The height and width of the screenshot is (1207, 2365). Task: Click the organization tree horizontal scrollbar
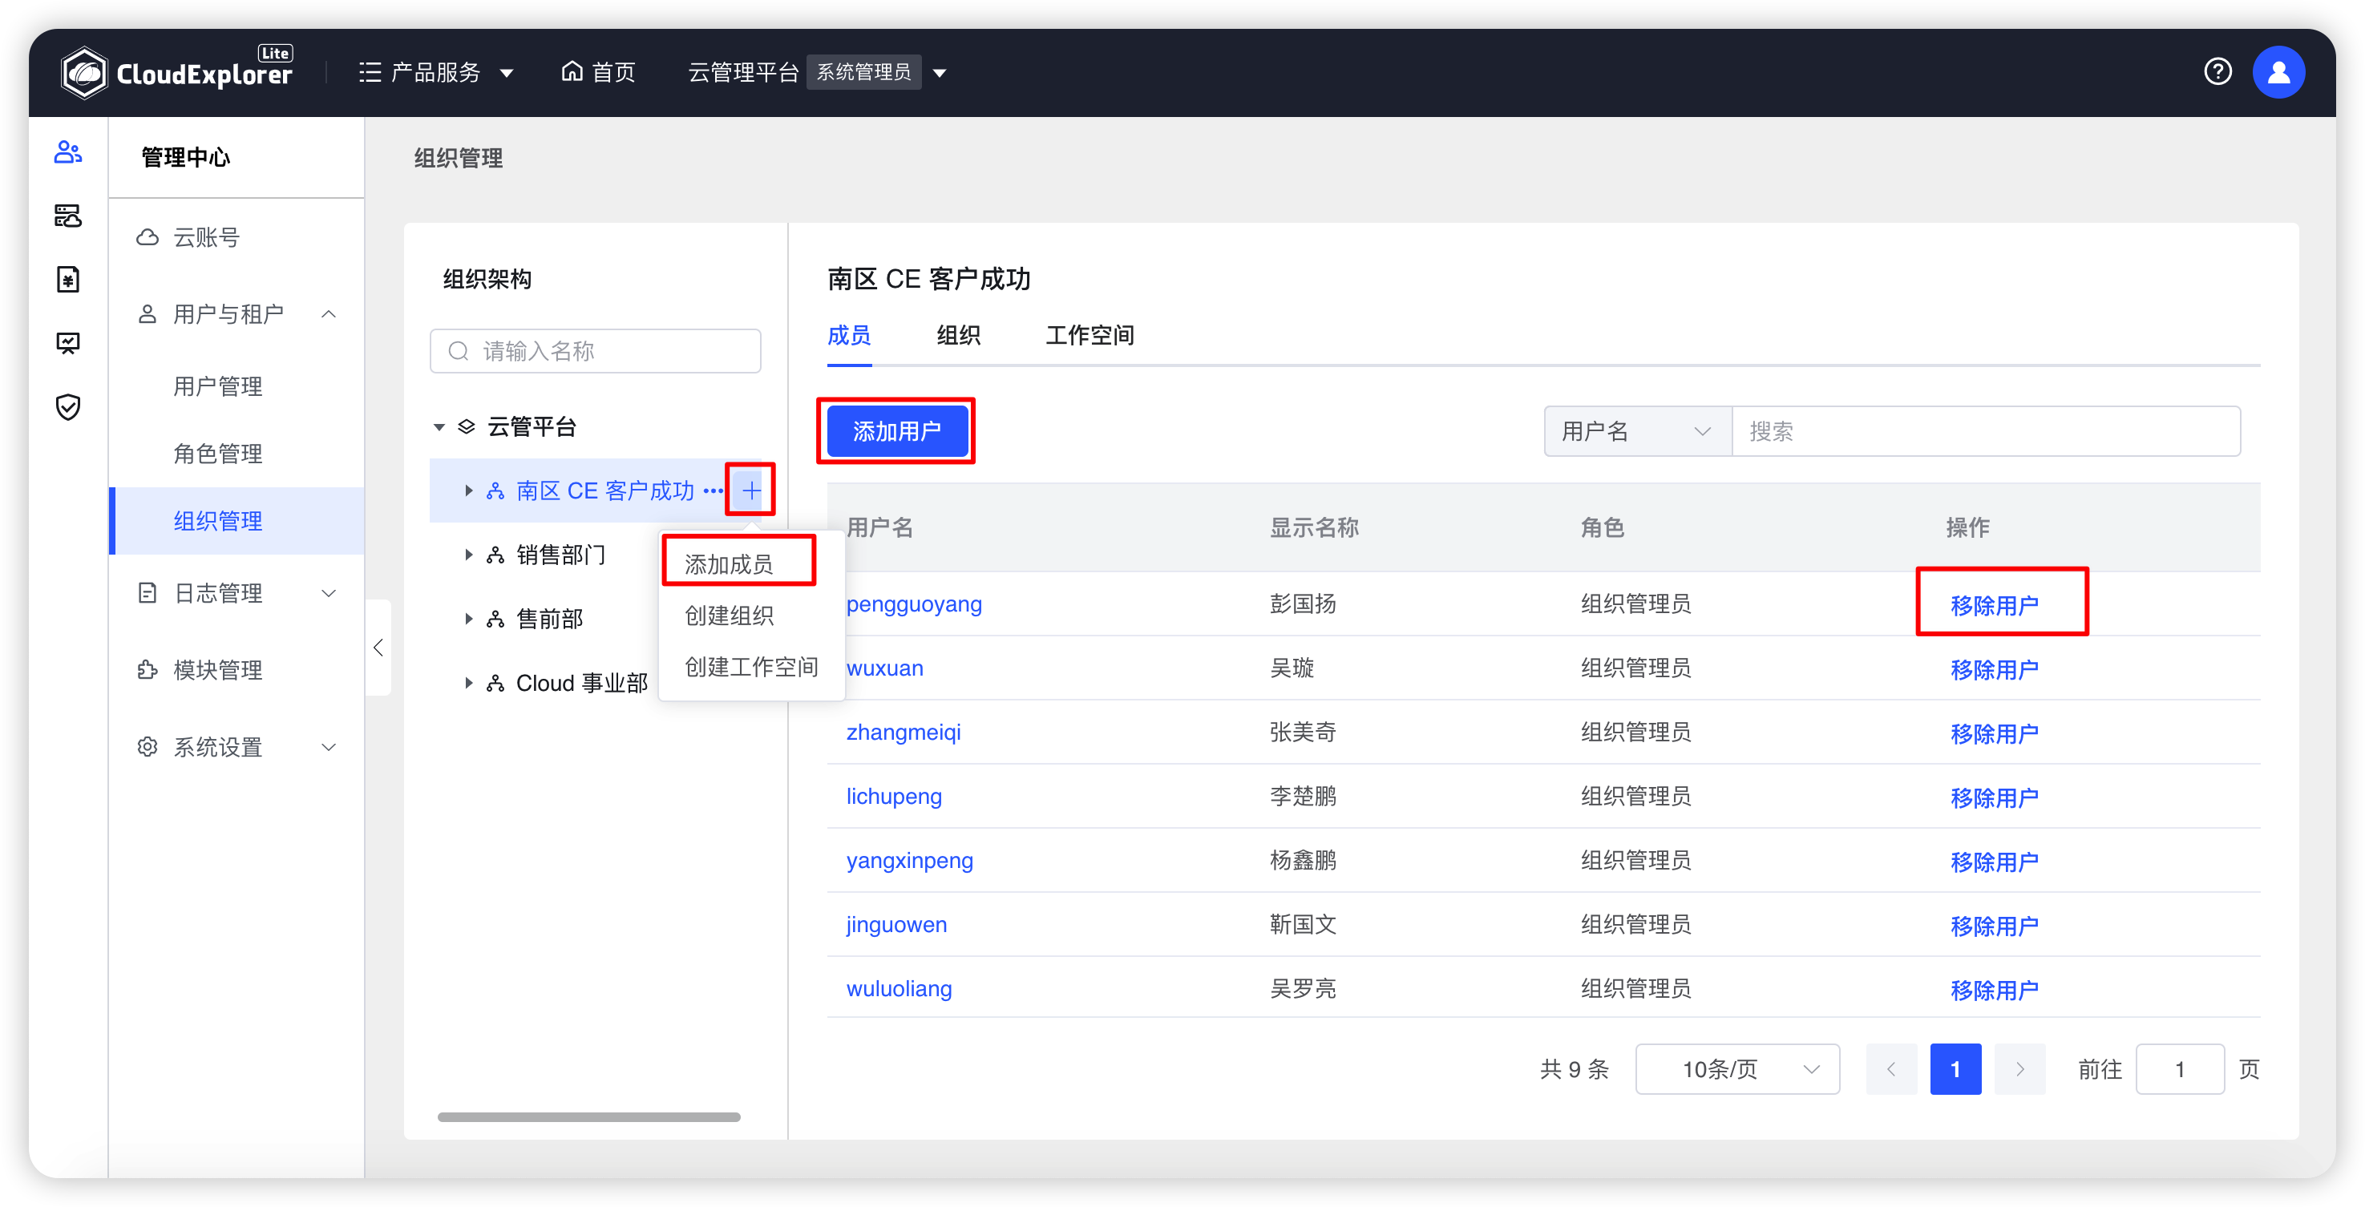(588, 1117)
